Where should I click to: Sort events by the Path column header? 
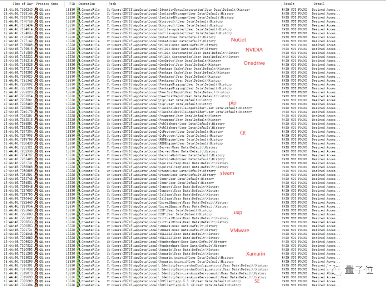coord(112,4)
